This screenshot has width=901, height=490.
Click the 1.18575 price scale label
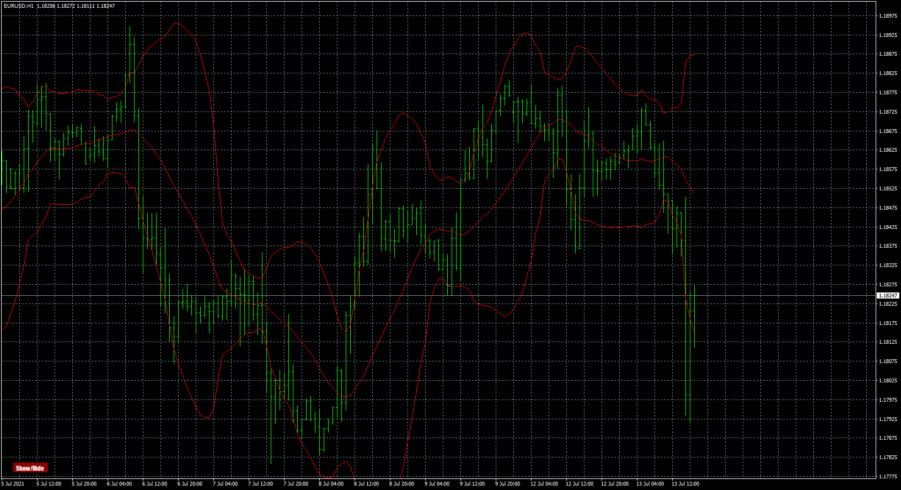coord(887,169)
